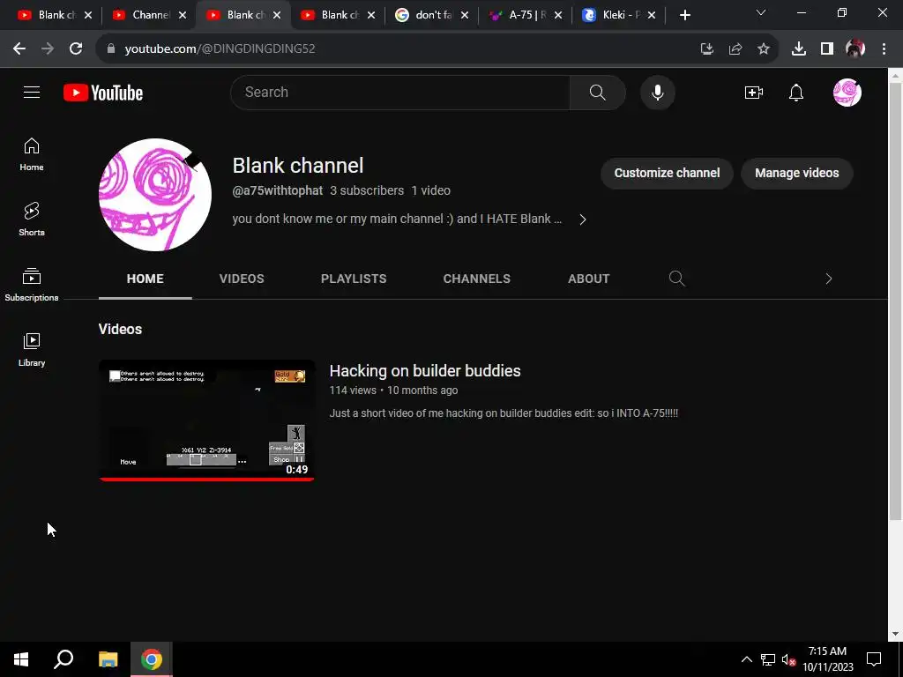Open the Windows notification center
The image size is (903, 677).
coord(874,659)
